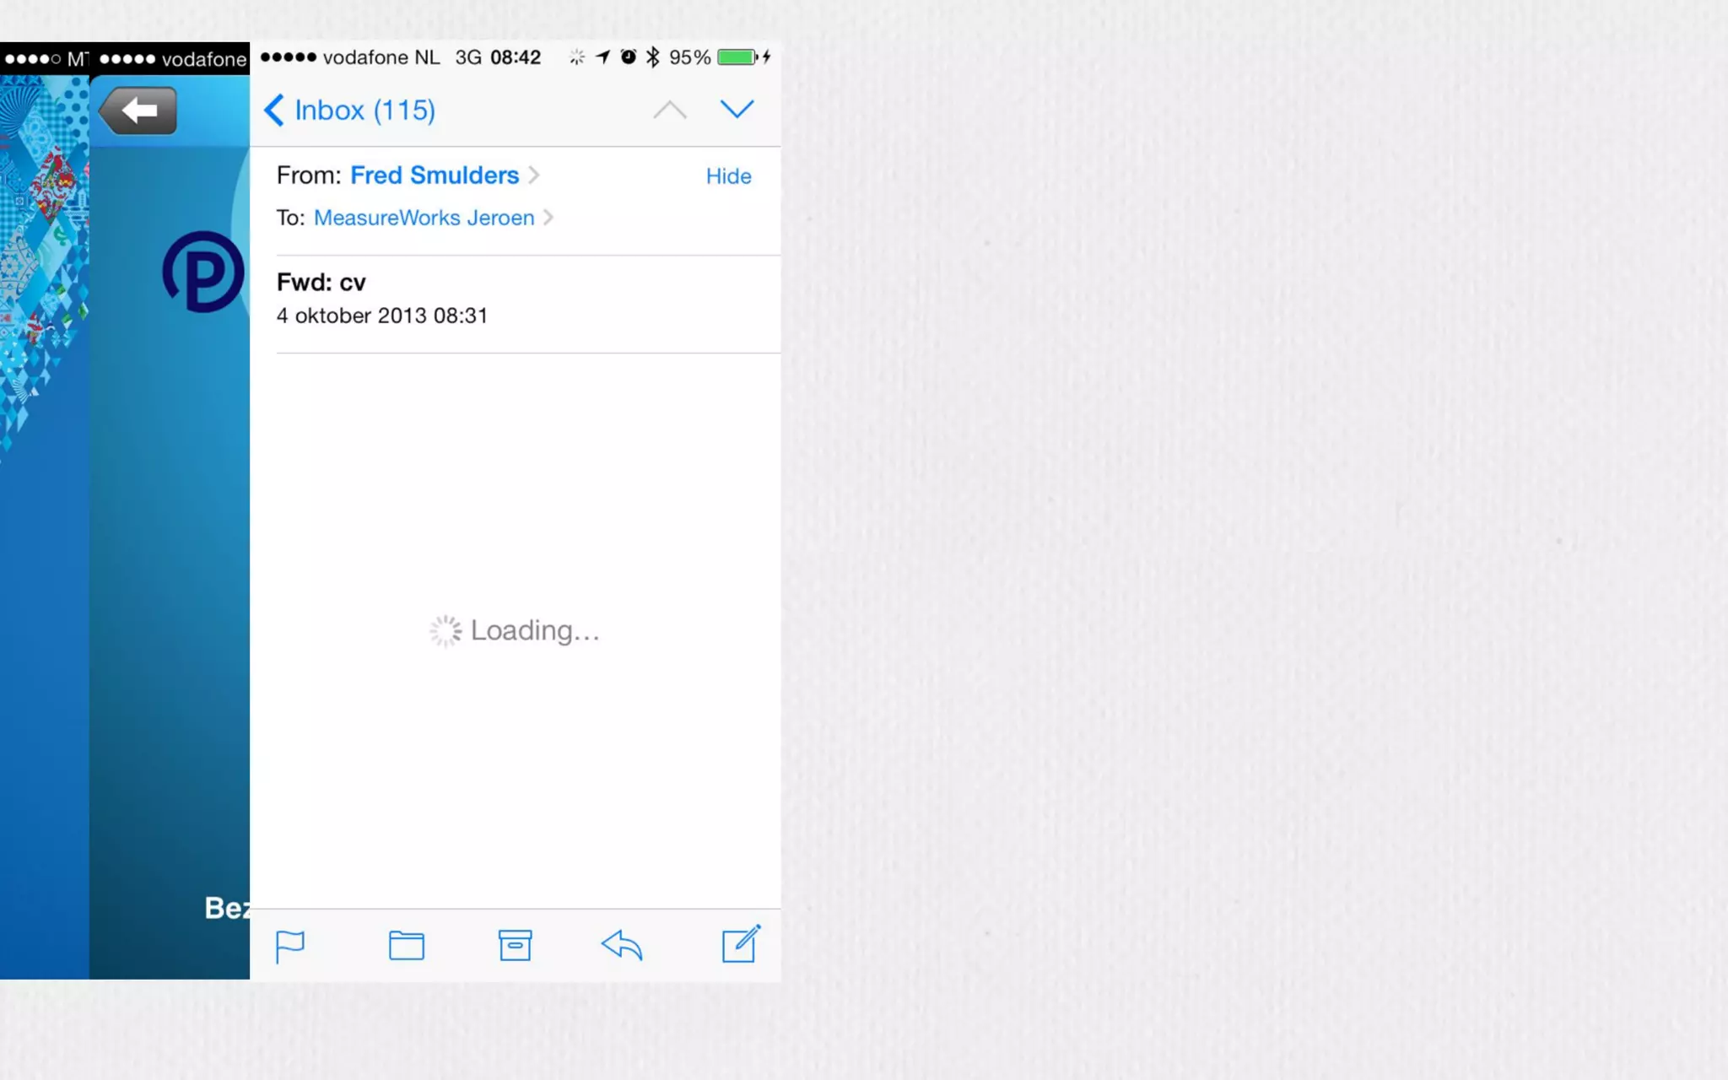Screen dimensions: 1728x1080
Task: Go to previous message up chevron
Action: (x=670, y=110)
